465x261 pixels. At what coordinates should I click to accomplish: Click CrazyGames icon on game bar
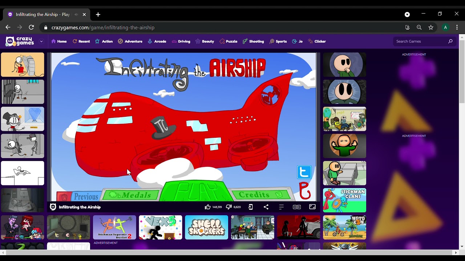(53, 207)
